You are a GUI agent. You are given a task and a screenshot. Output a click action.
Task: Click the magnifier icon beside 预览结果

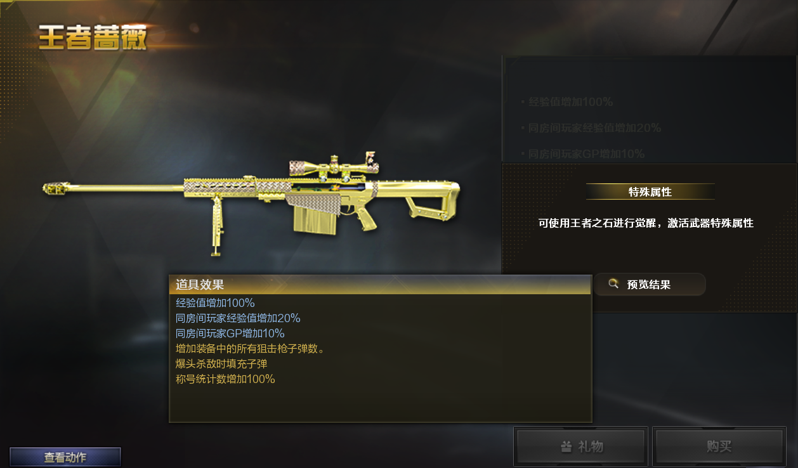tap(613, 284)
